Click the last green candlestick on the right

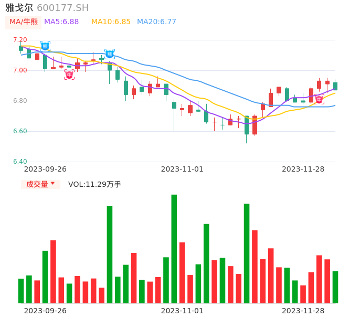tap(335, 86)
